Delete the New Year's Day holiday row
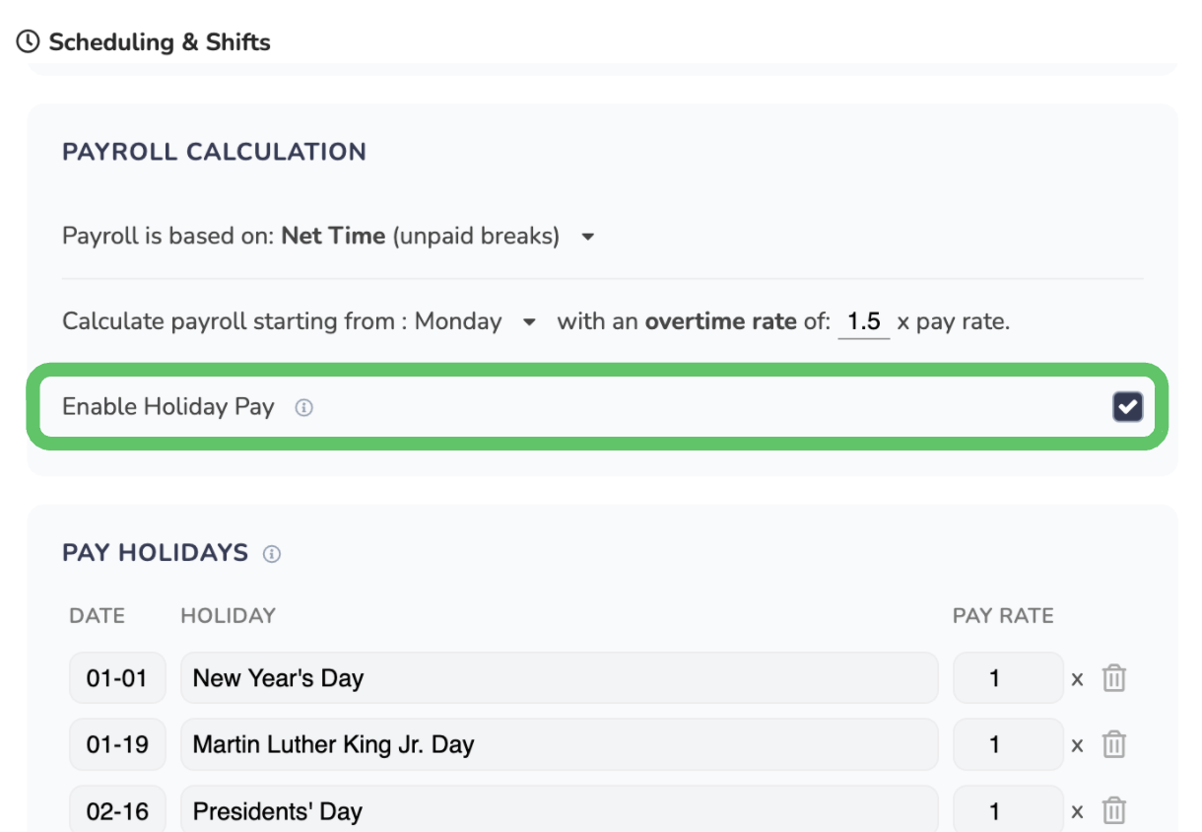The image size is (1202, 832). tap(1113, 678)
